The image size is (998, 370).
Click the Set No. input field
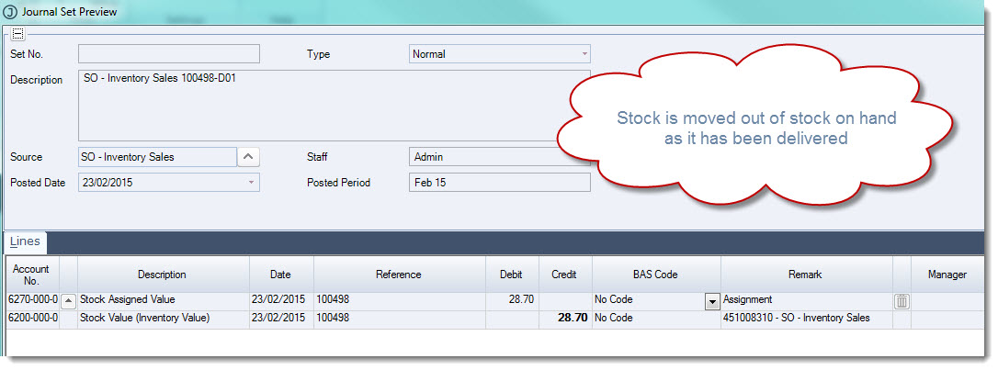(169, 54)
